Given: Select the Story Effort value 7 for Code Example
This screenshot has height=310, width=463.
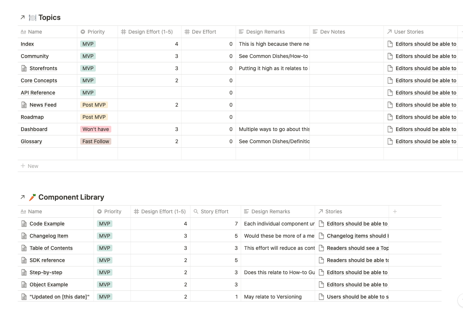Looking at the screenshot, I should pyautogui.click(x=216, y=224).
